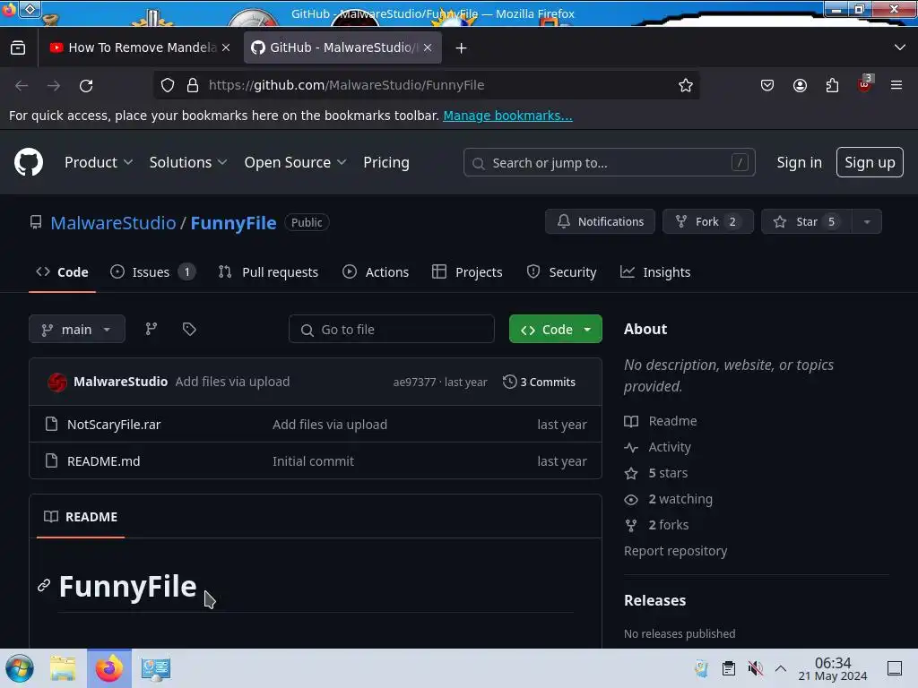This screenshot has height=688, width=918.
Task: Click the show desktop icon
Action: pyautogui.click(x=895, y=668)
